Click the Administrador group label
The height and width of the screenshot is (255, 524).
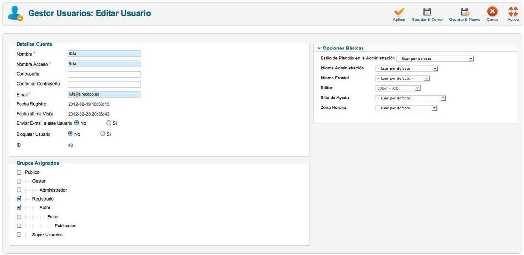(53, 190)
